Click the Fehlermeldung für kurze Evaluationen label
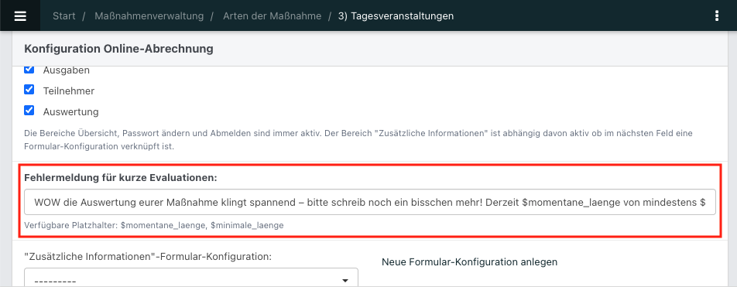 click(121, 178)
